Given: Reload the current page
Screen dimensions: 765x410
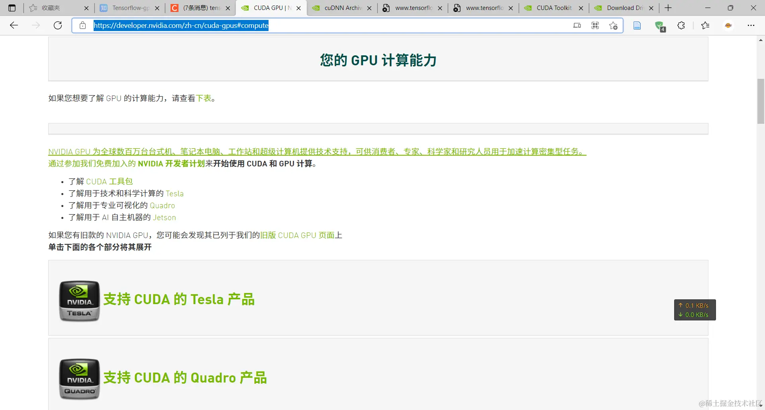Looking at the screenshot, I should tap(58, 25).
